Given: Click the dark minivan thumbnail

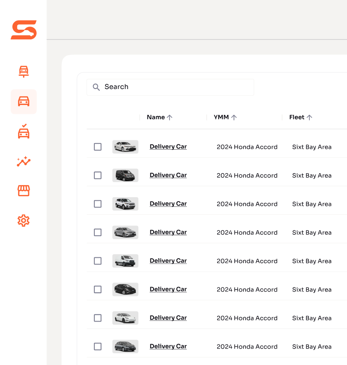Looking at the screenshot, I should coord(125,175).
